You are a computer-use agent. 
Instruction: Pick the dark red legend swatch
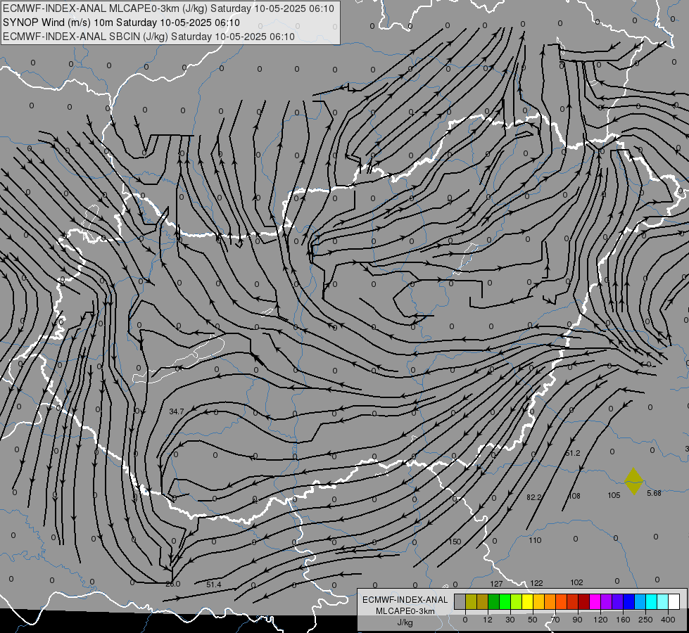click(x=584, y=601)
